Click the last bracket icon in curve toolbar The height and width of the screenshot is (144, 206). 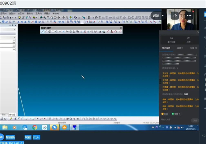tap(120, 31)
